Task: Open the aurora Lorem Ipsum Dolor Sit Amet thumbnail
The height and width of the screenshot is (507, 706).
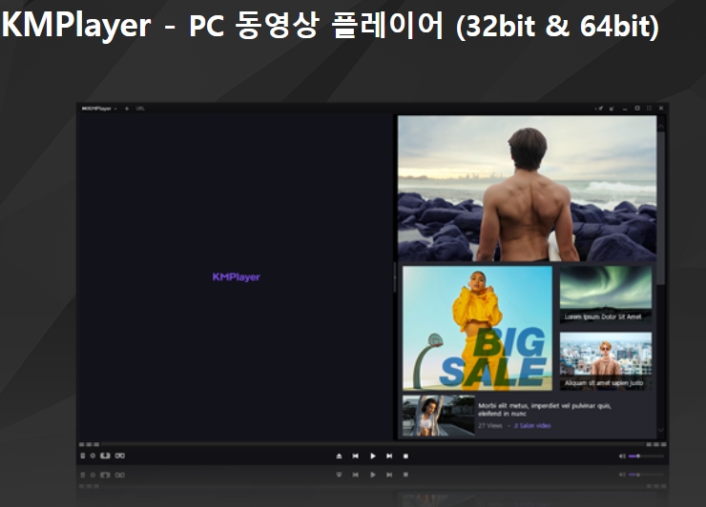Action: click(606, 294)
